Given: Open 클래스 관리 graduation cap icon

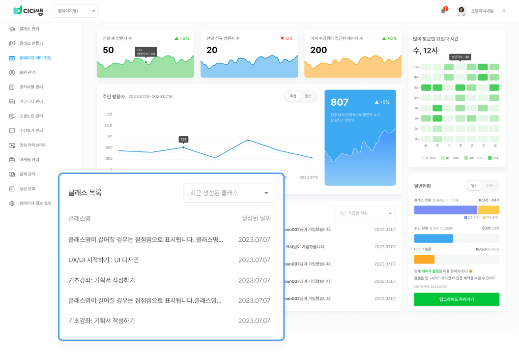Looking at the screenshot, I should tap(12, 29).
